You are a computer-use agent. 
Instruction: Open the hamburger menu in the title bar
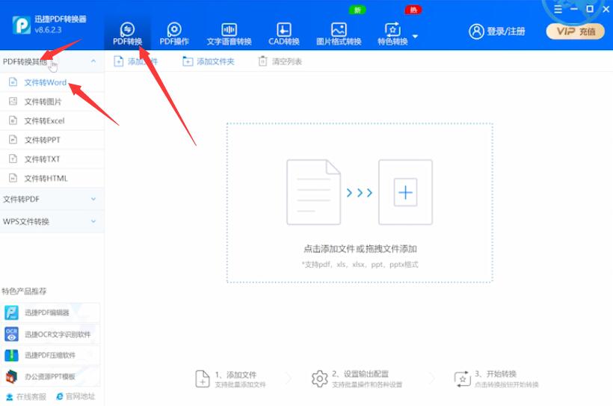tap(558, 9)
